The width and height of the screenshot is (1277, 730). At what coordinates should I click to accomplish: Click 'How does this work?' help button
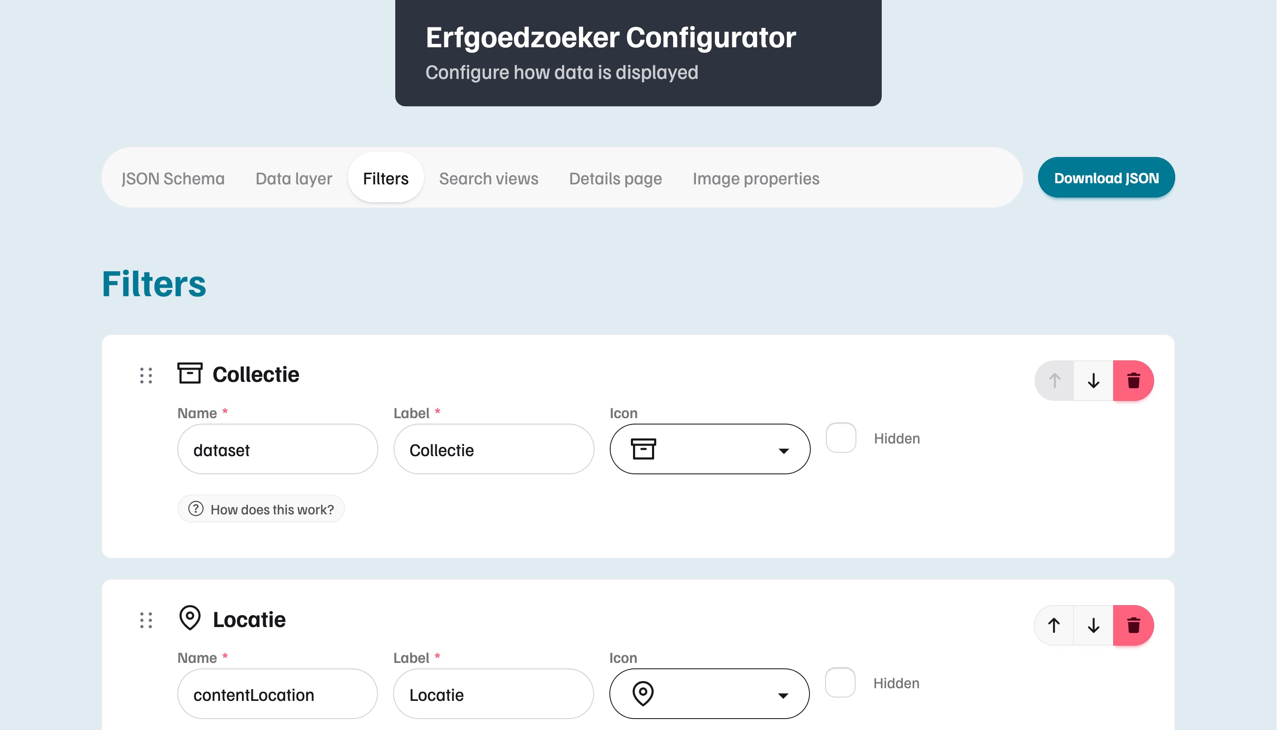click(x=261, y=509)
